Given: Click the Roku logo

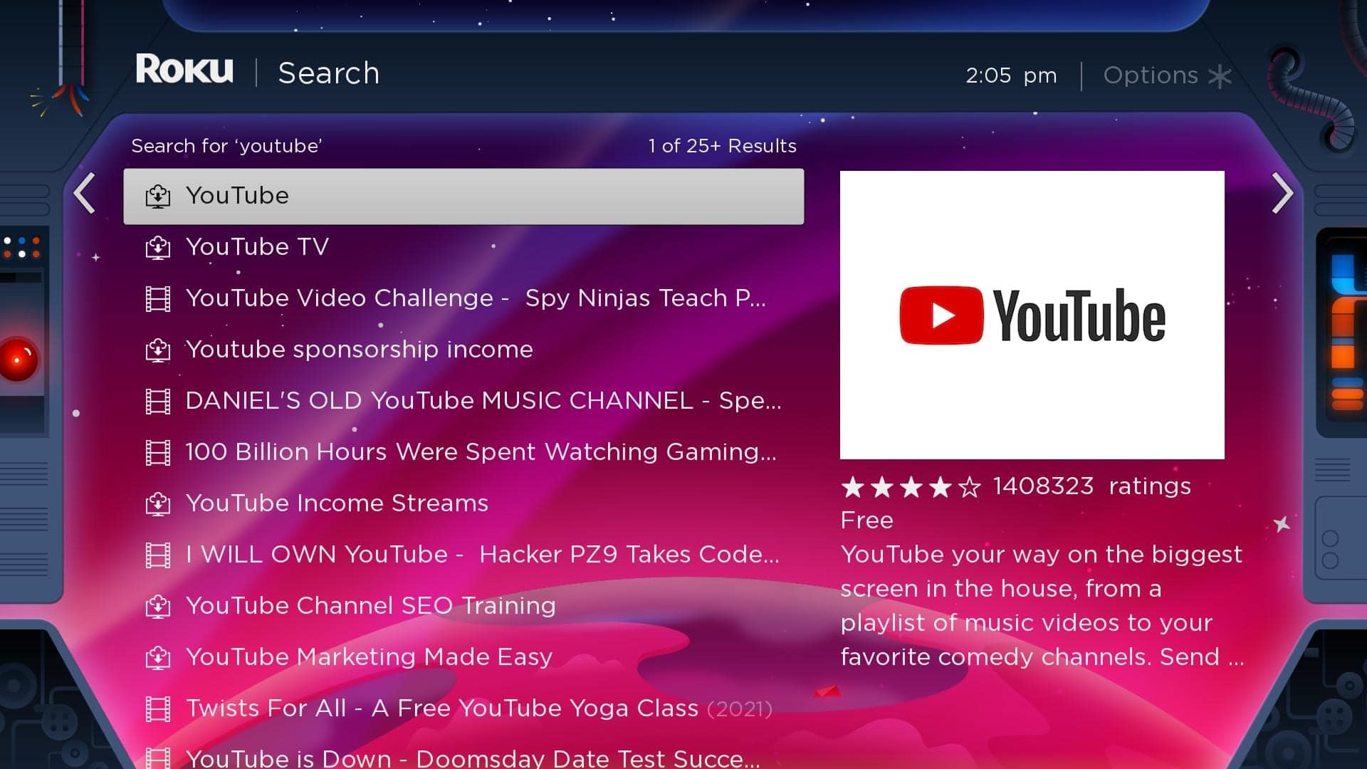Looking at the screenshot, I should pos(184,69).
